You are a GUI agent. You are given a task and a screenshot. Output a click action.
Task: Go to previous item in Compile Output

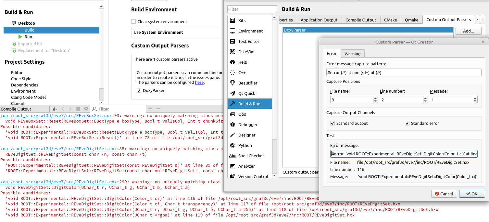tap(63, 109)
